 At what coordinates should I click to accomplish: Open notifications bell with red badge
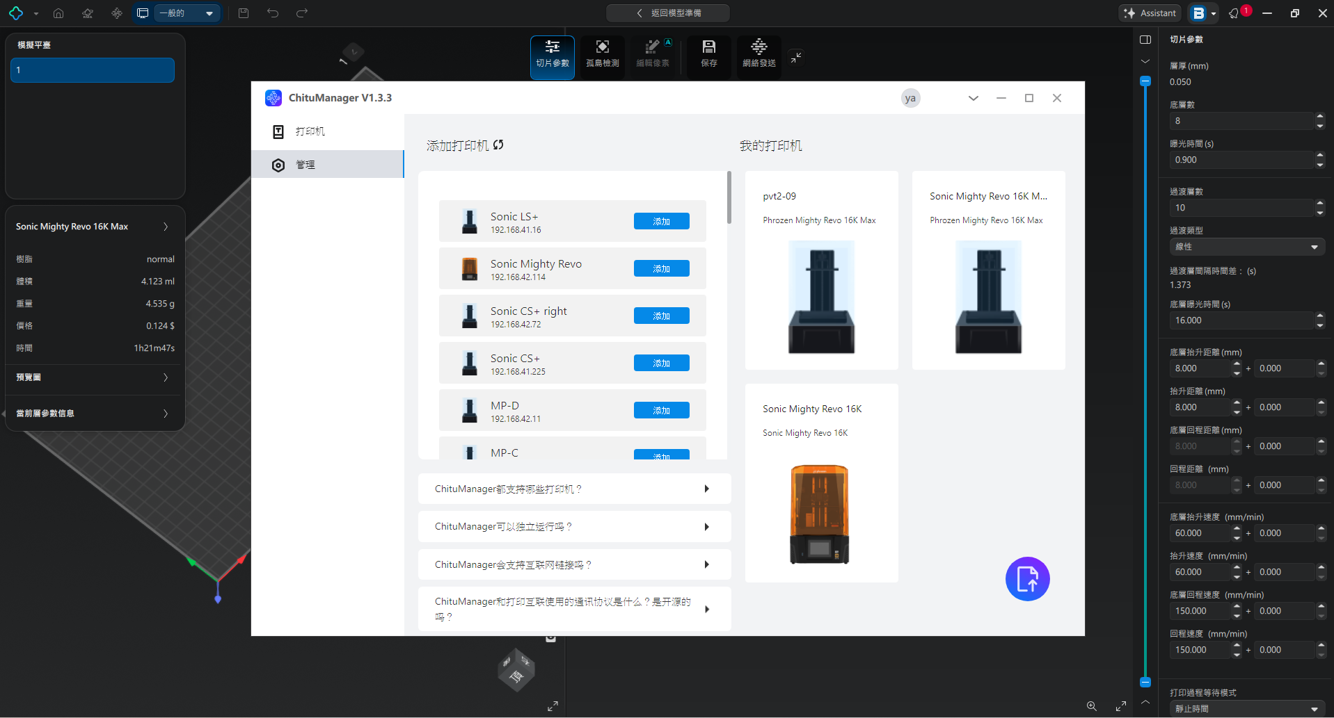[x=1234, y=13]
